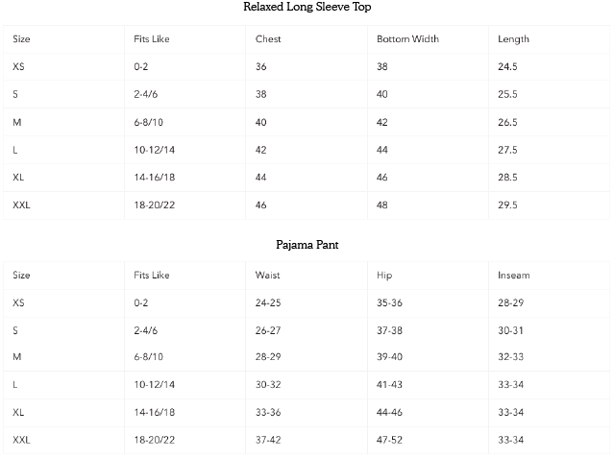The height and width of the screenshot is (458, 614).
Task: Select hip measurement 47-52
Action: click(391, 441)
